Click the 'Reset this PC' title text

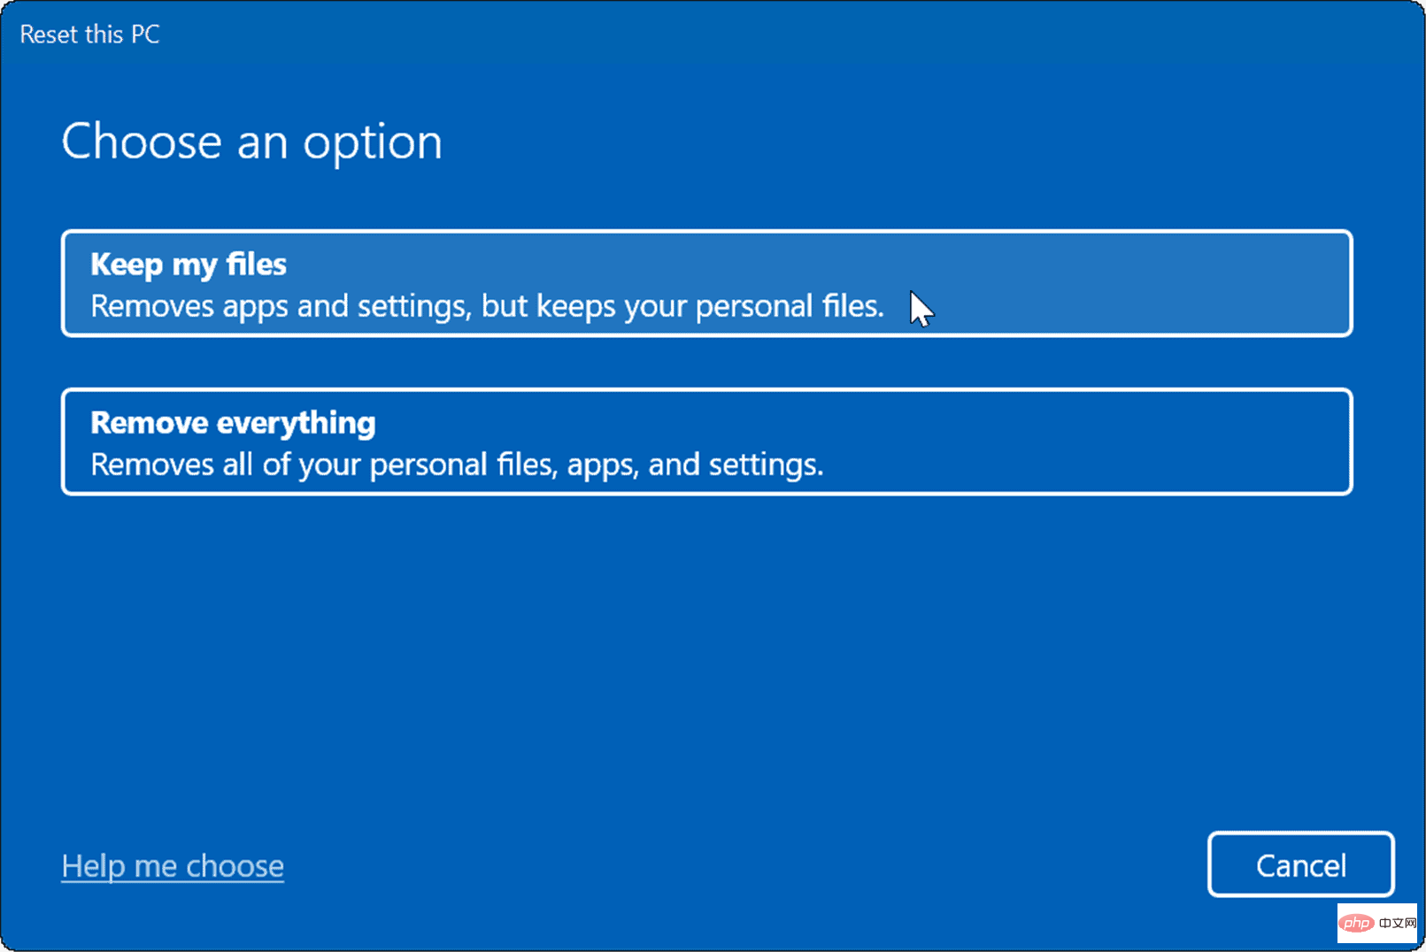pos(89,35)
